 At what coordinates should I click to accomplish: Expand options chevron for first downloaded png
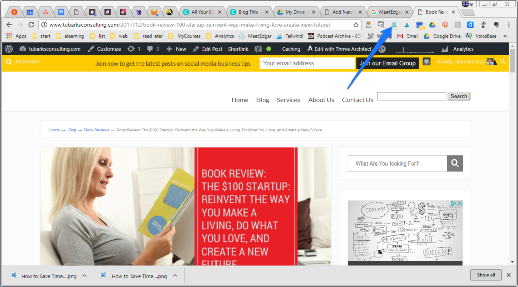pos(84,276)
